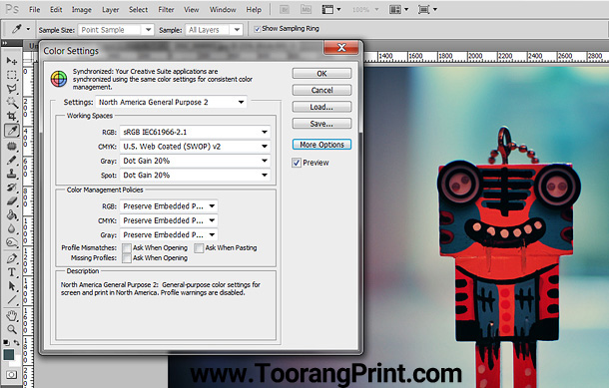Toggle Show Sampling Ring checkbox

coord(257,29)
